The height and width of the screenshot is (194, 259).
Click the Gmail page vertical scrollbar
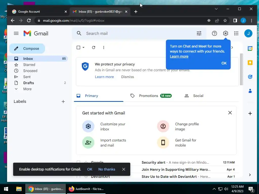(241, 69)
